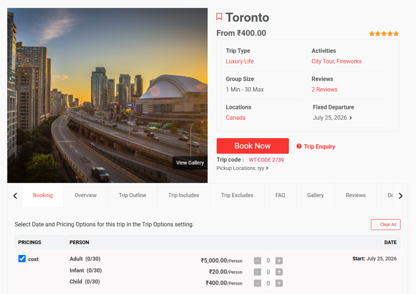Open the FAQ tab
Viewport: 416px width, 294px height.
tap(280, 195)
